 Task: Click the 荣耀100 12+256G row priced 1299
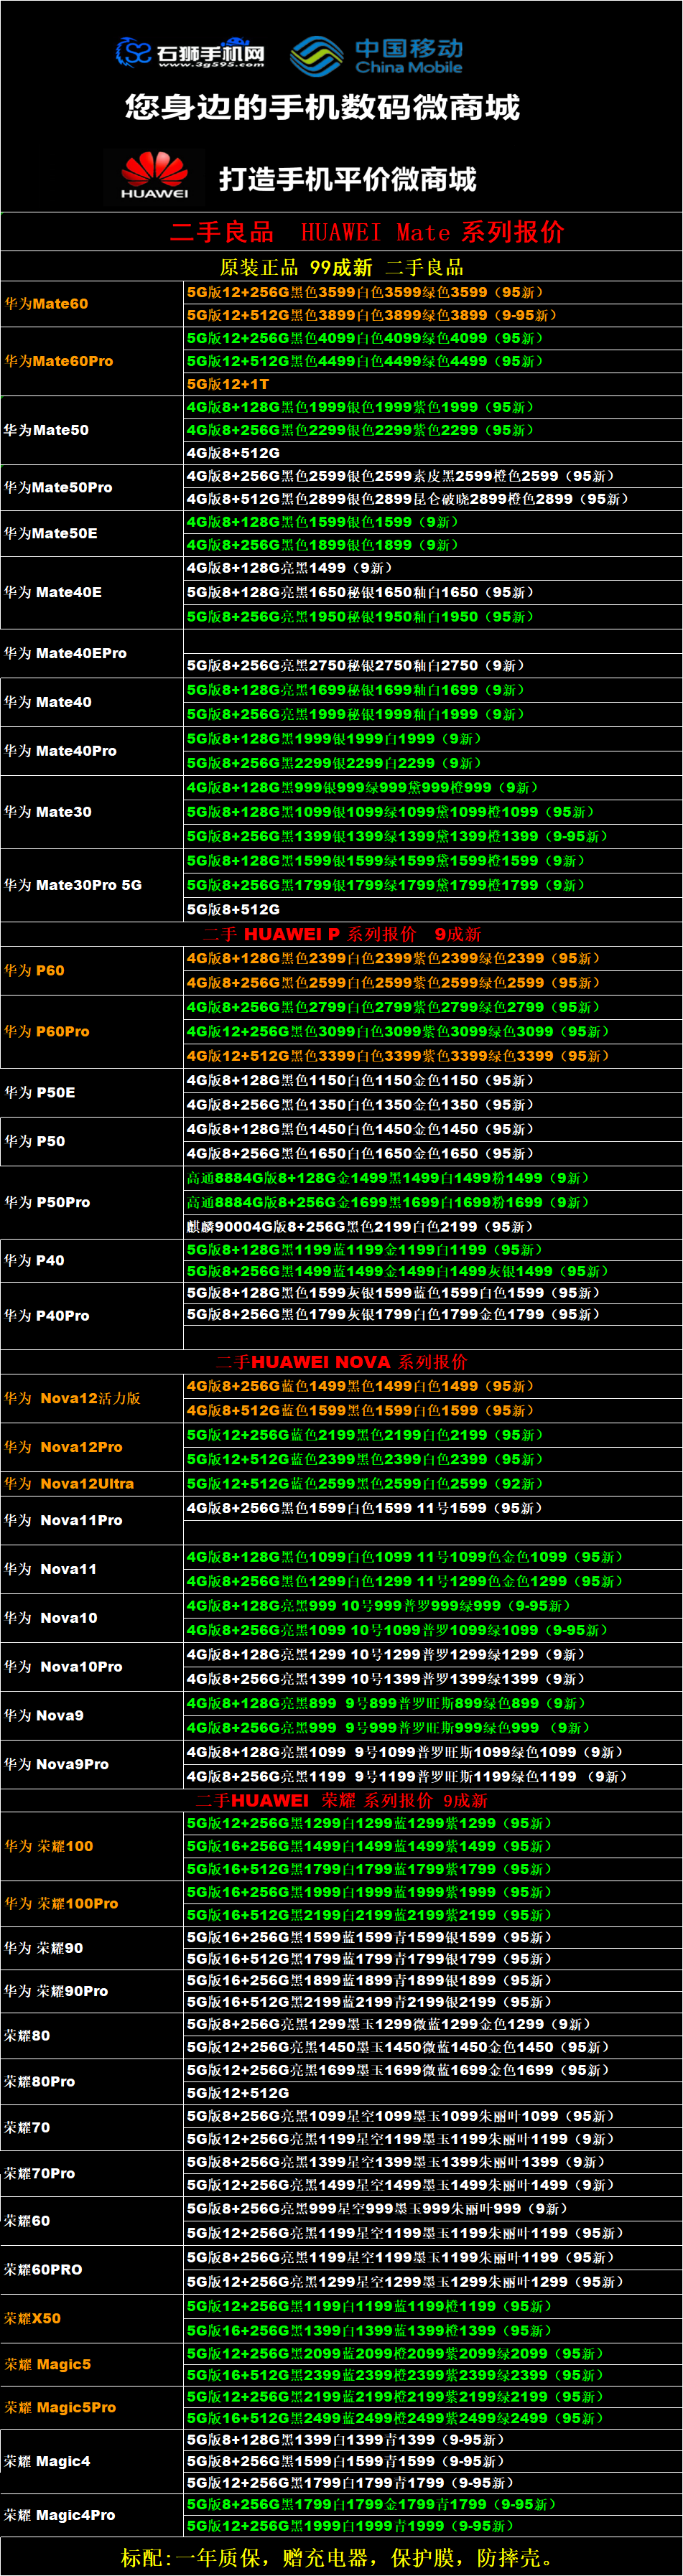click(x=433, y=1824)
